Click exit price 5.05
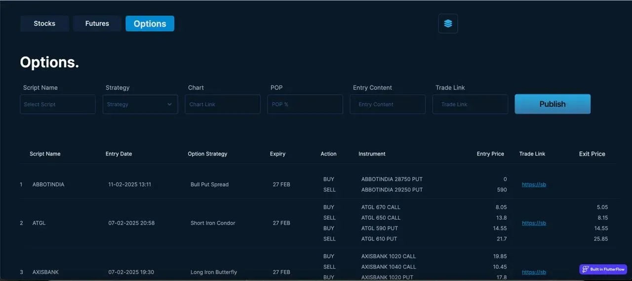Image resolution: width=632 pixels, height=281 pixels. (602, 207)
